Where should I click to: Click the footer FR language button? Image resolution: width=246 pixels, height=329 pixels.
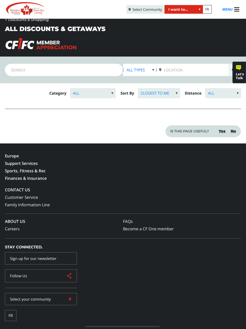[11, 316]
